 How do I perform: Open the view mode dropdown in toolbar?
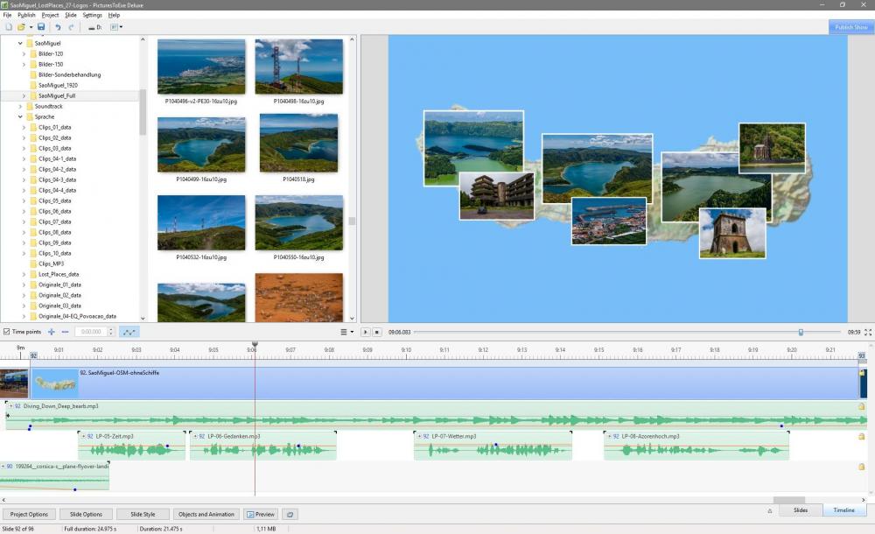[115, 27]
